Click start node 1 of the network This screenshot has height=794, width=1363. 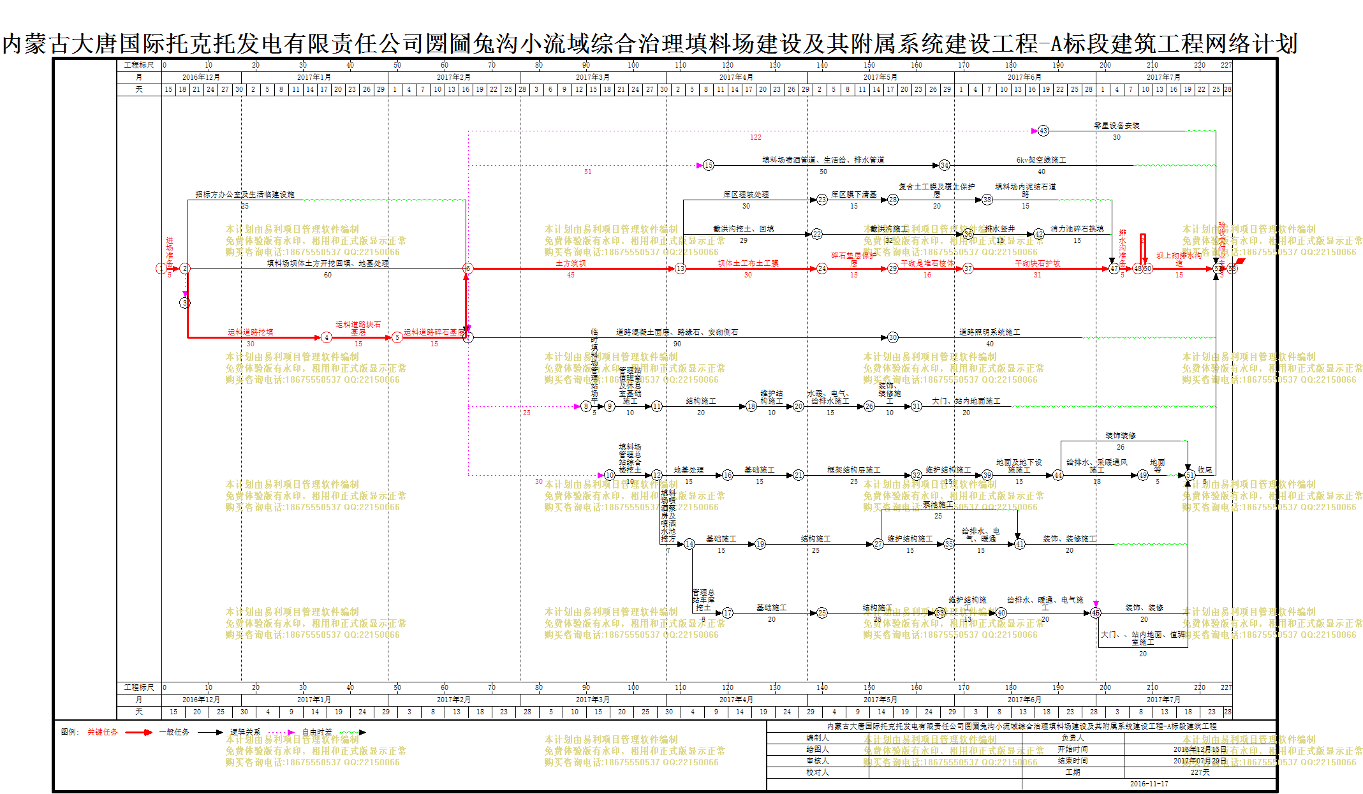(161, 268)
